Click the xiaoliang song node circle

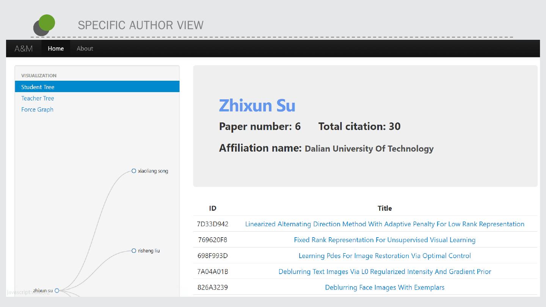pos(133,171)
